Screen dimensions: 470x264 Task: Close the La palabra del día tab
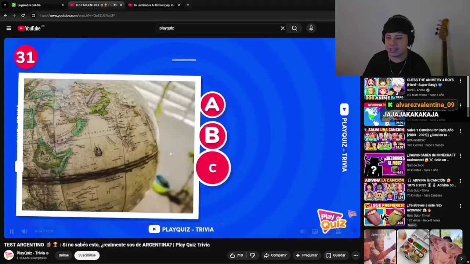[x=62, y=5]
